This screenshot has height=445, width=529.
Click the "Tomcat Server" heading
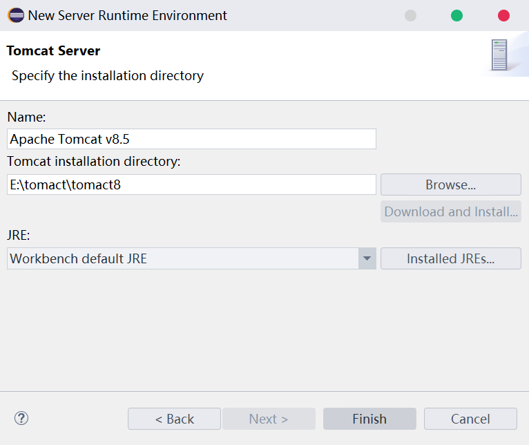click(53, 50)
